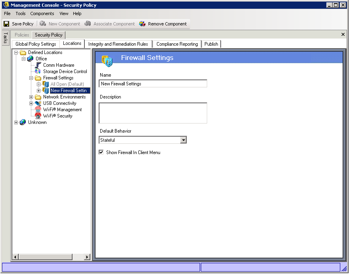Screen dimensions: 349x274
Task: Collapse the Office location node
Action: click(x=24, y=59)
